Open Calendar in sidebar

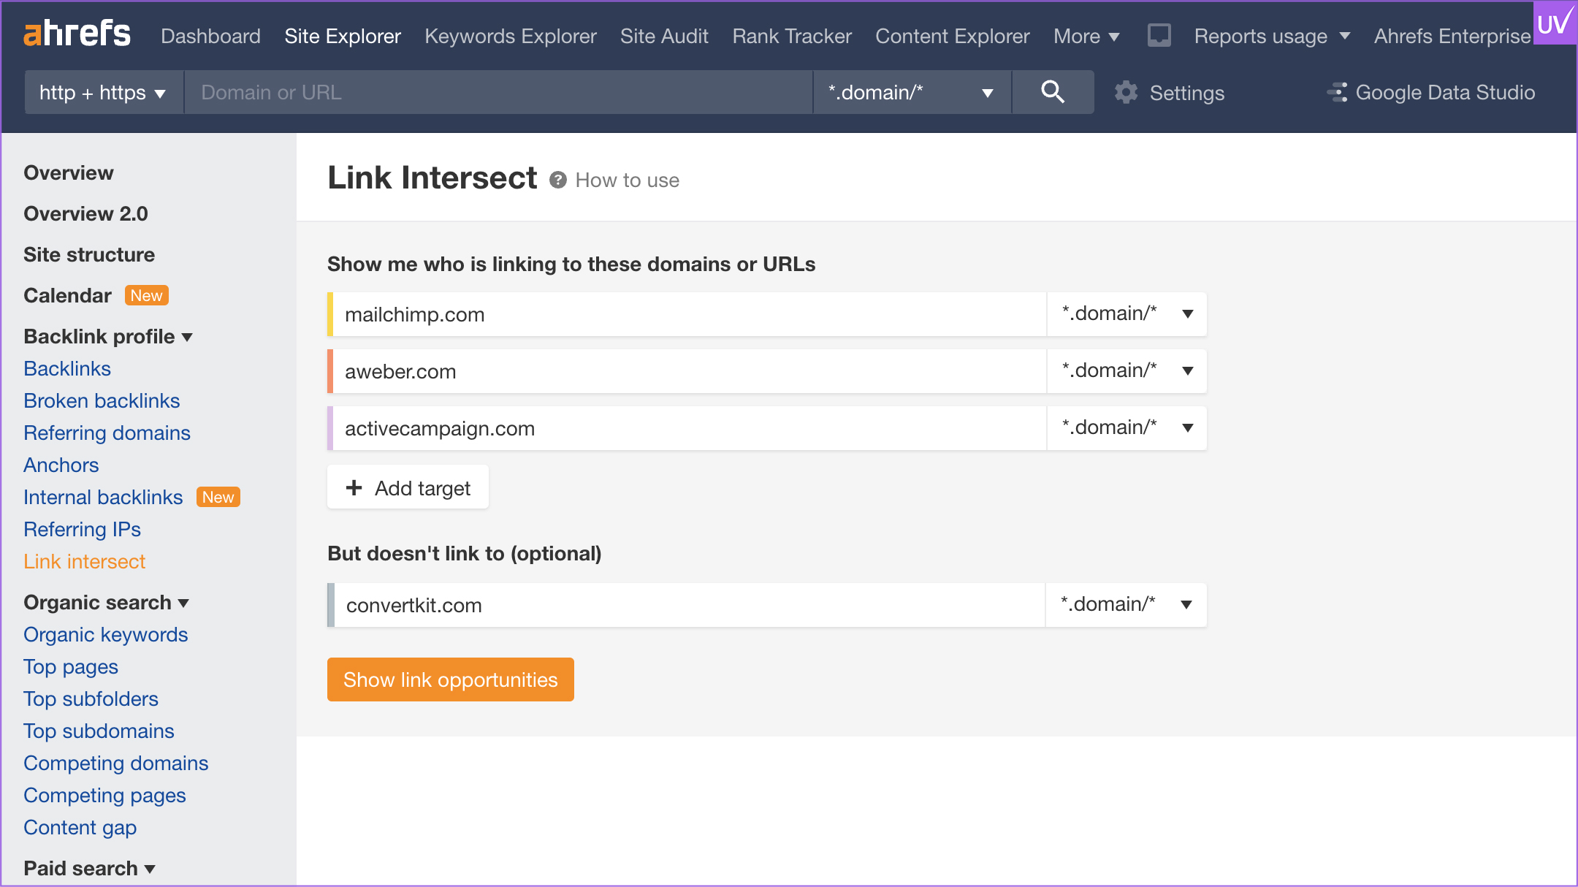(x=67, y=295)
